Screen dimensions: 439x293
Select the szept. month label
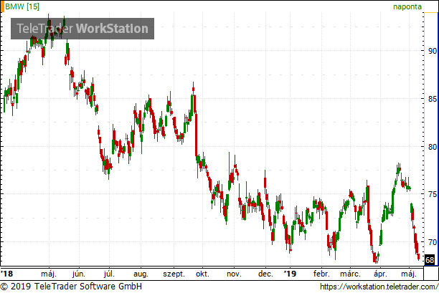[174, 274]
